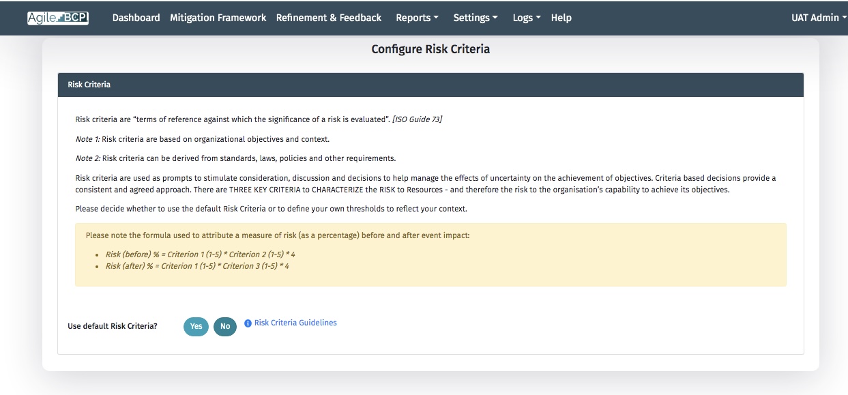This screenshot has height=395, width=848.
Task: Select Yes for default Risk Criteria
Action: (196, 327)
